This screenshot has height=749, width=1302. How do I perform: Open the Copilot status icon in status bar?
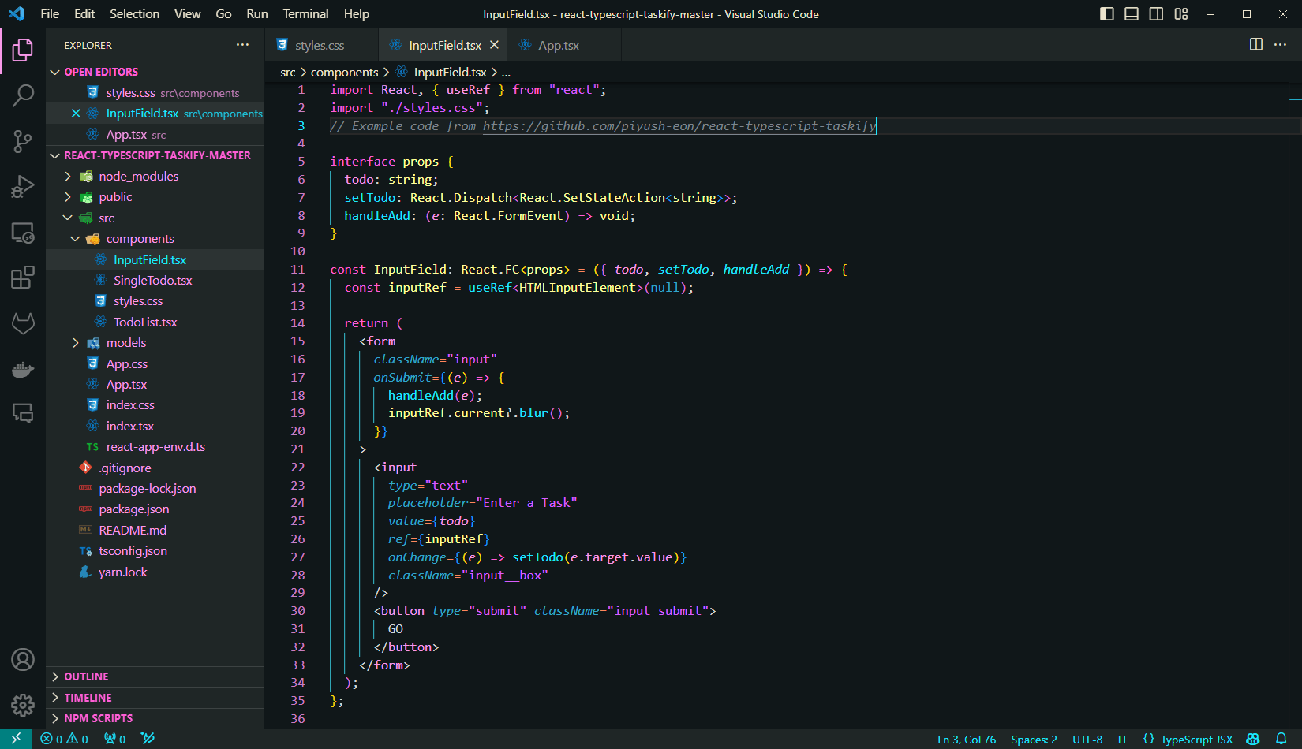coord(1252,740)
